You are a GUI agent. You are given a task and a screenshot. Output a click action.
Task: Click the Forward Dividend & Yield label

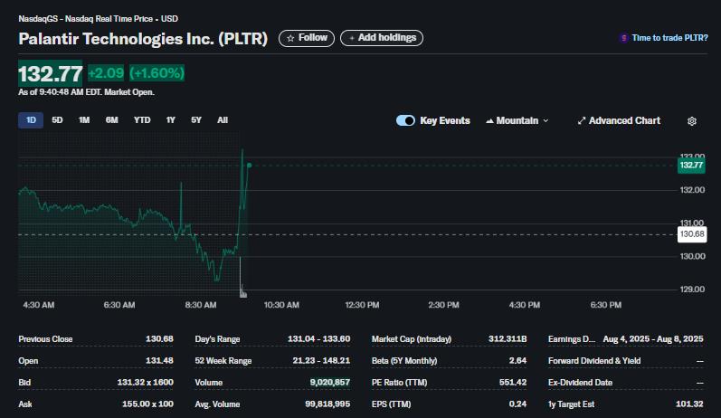coord(594,361)
